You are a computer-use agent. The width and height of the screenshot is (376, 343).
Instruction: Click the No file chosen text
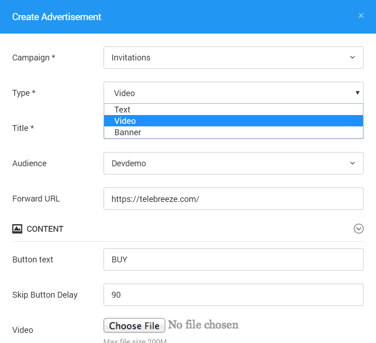(x=203, y=325)
